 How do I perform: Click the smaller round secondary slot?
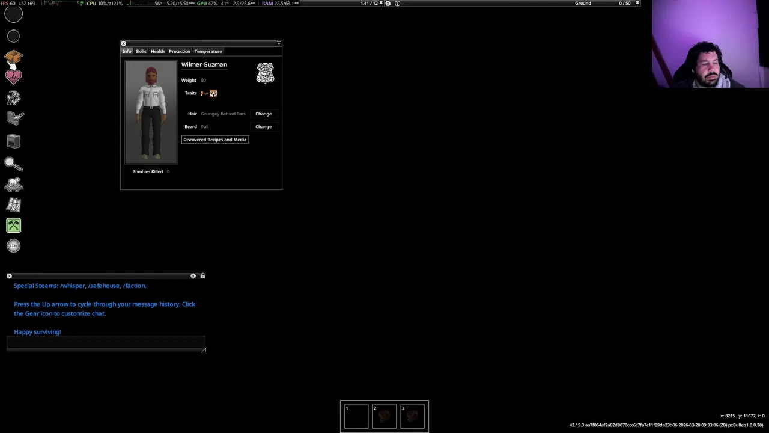[x=13, y=37]
